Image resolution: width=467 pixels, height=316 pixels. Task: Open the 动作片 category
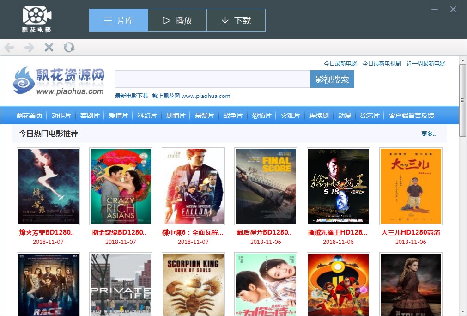(x=61, y=115)
